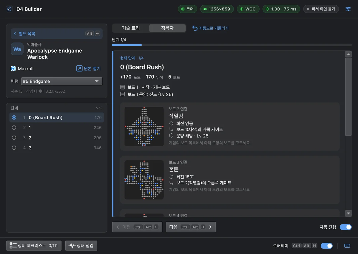Click the connection arrow icon beside 보드 2(작열감)의 오른쪽 게이트
This screenshot has height=254, width=358.
click(x=171, y=183)
